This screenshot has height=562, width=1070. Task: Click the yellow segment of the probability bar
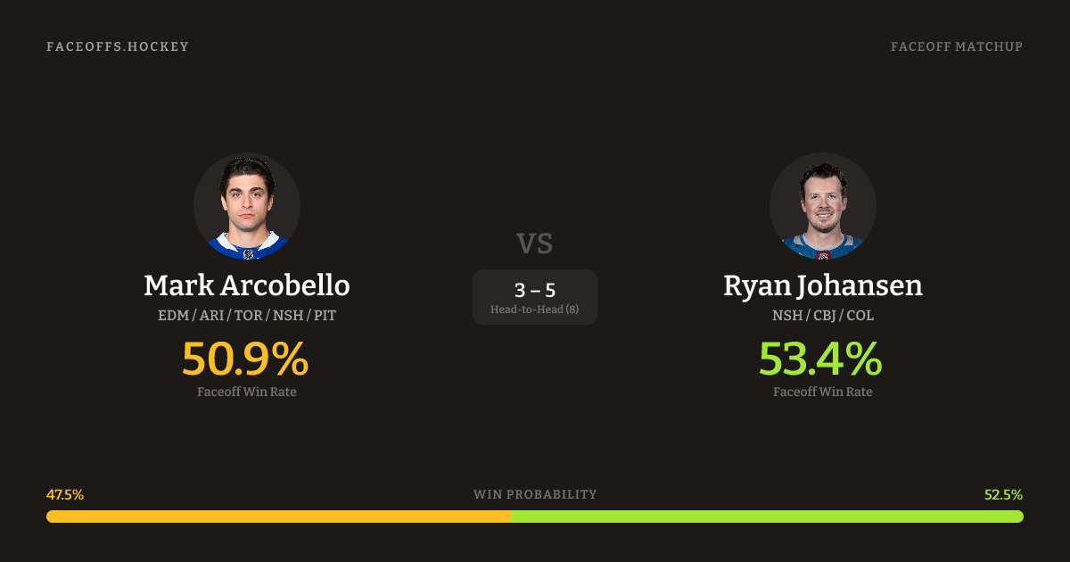point(278,517)
